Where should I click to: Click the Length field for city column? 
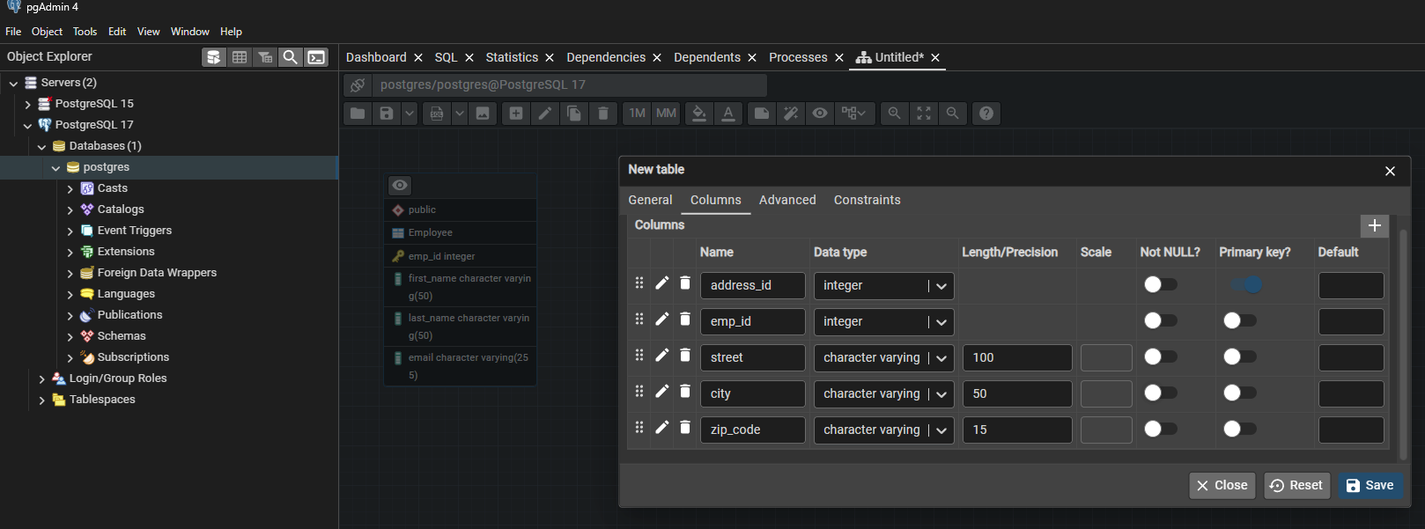click(x=1016, y=393)
